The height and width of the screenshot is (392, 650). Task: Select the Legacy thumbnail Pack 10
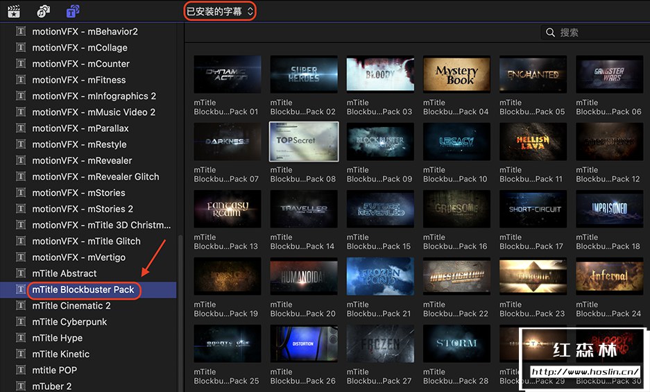(456, 142)
